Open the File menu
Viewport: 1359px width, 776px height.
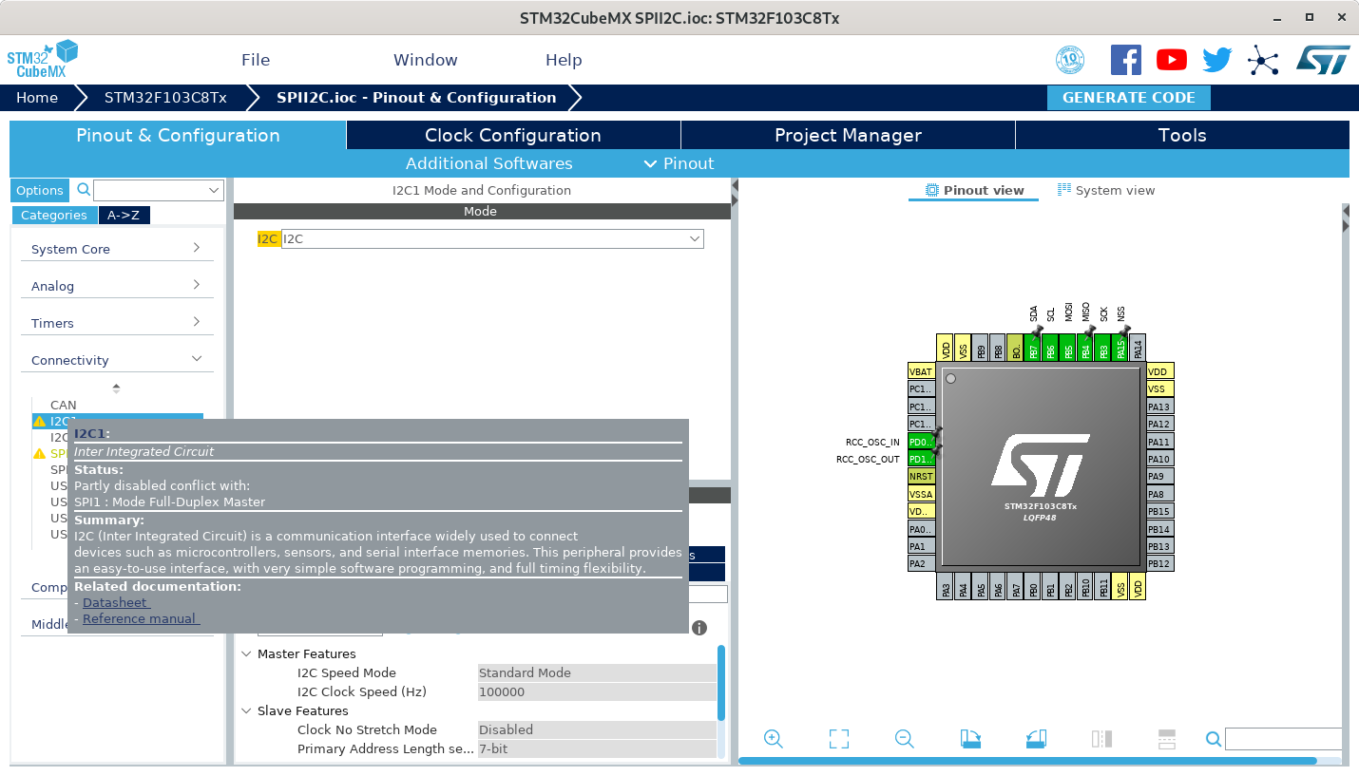click(x=256, y=60)
